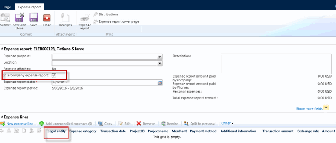Sort by Transaction date column header
The width and height of the screenshot is (336, 143).
113,131
